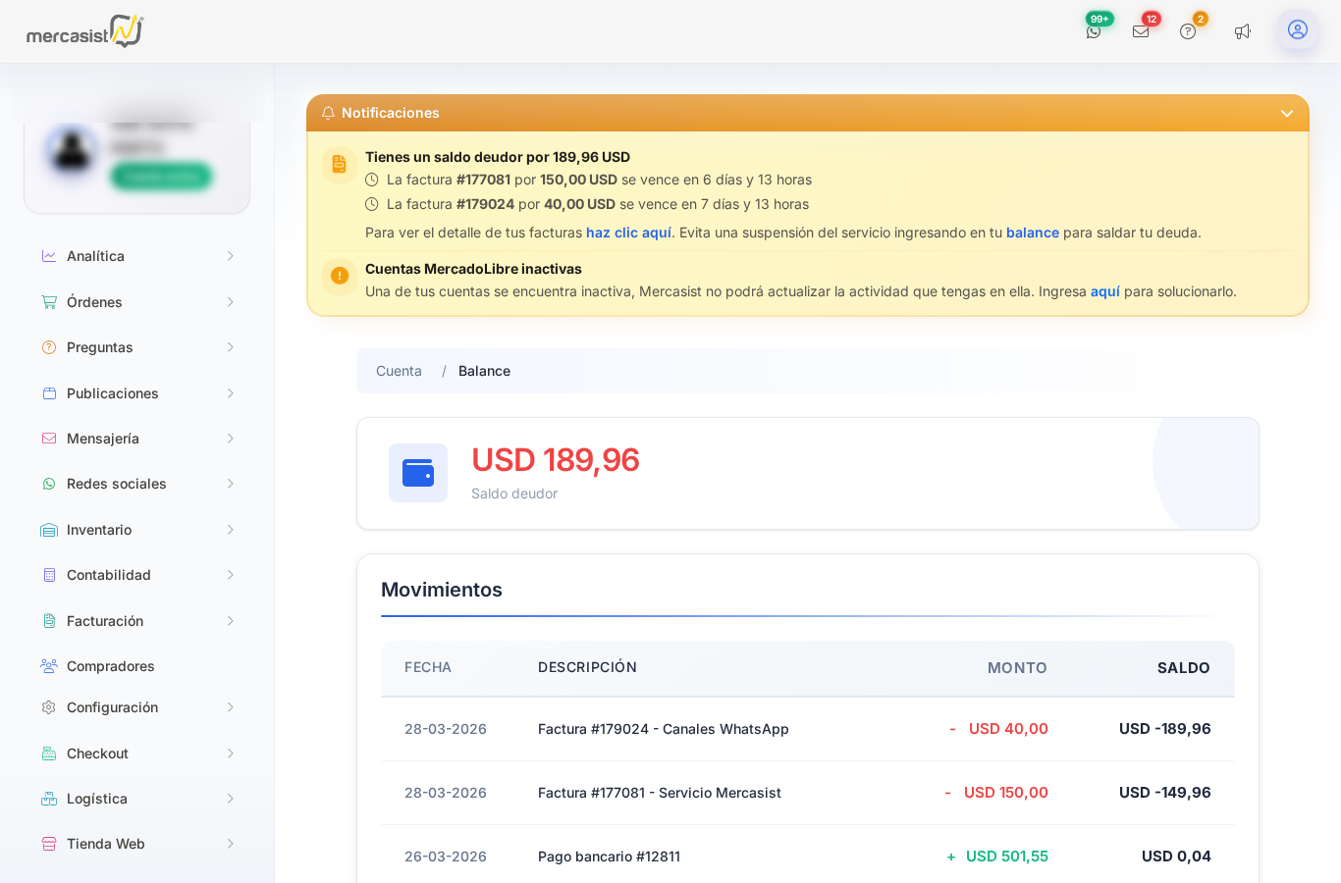Image resolution: width=1341 pixels, height=883 pixels.
Task: Click the Mercasist logo
Action: 84,31
